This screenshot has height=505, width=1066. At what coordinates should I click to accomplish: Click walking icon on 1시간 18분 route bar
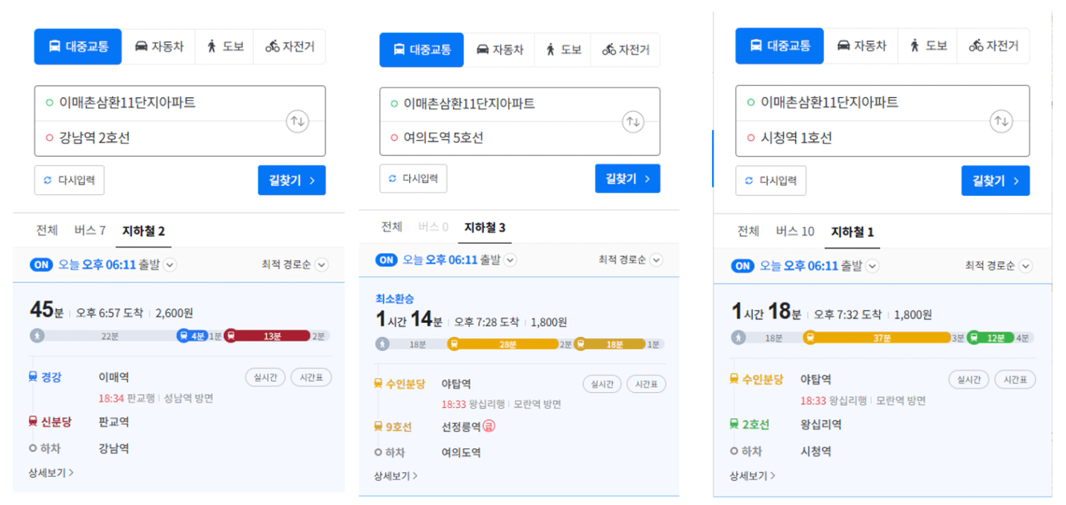pyautogui.click(x=738, y=338)
